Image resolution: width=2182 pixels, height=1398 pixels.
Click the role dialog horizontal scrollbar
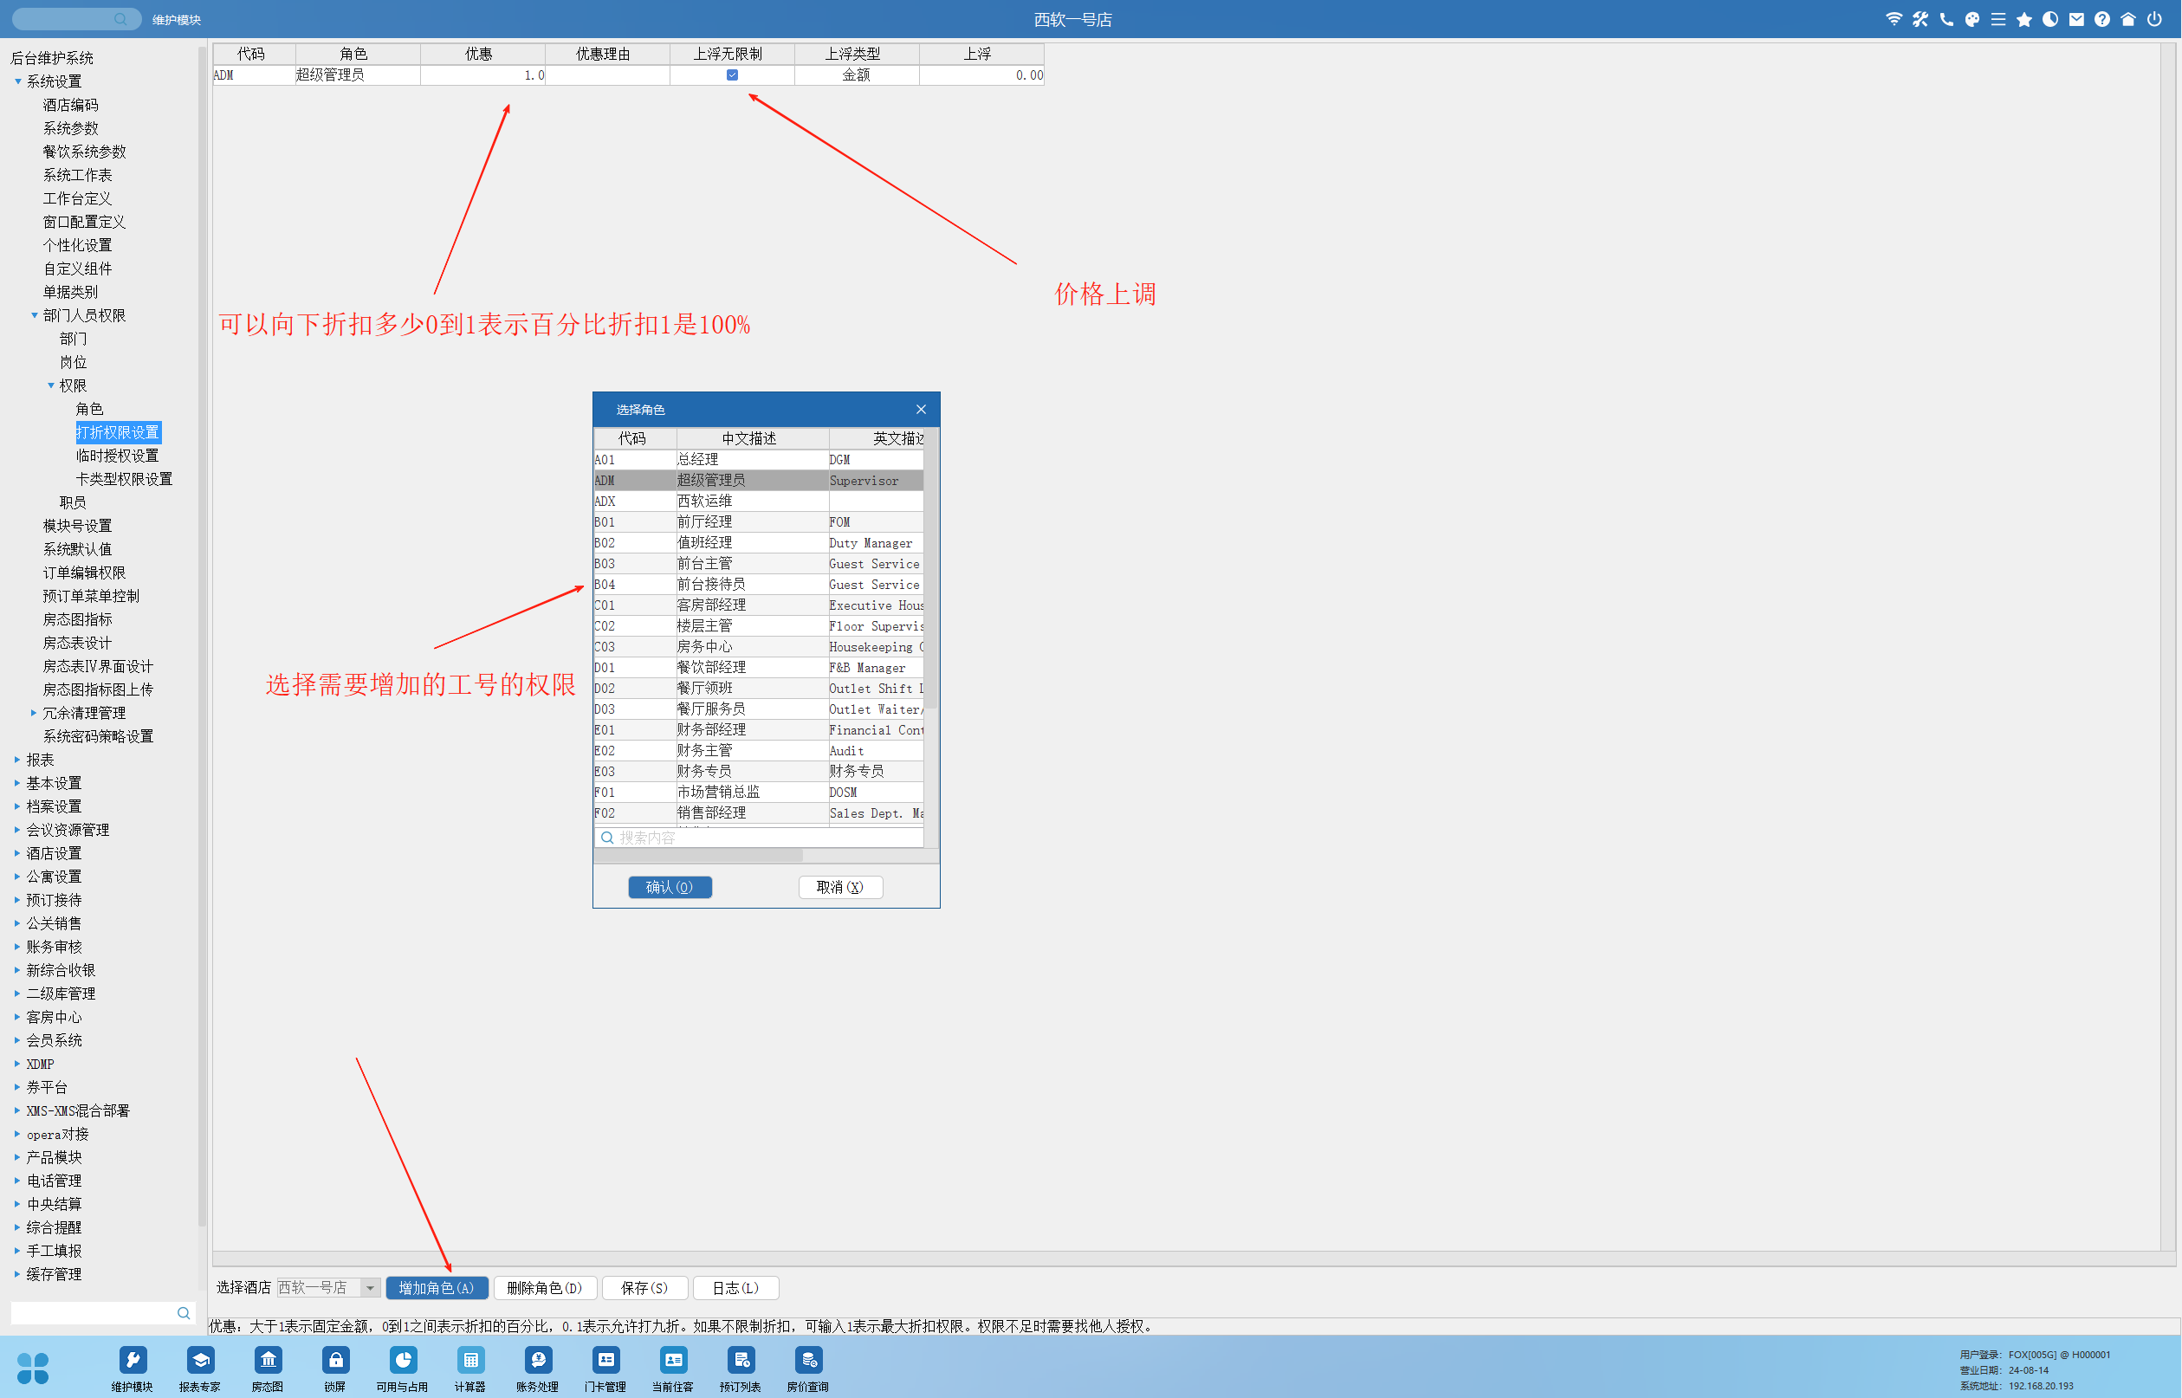coord(698,856)
